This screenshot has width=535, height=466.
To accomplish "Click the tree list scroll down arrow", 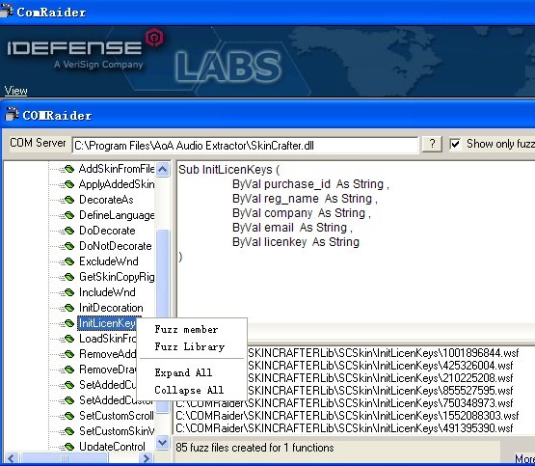I will coord(162,443).
